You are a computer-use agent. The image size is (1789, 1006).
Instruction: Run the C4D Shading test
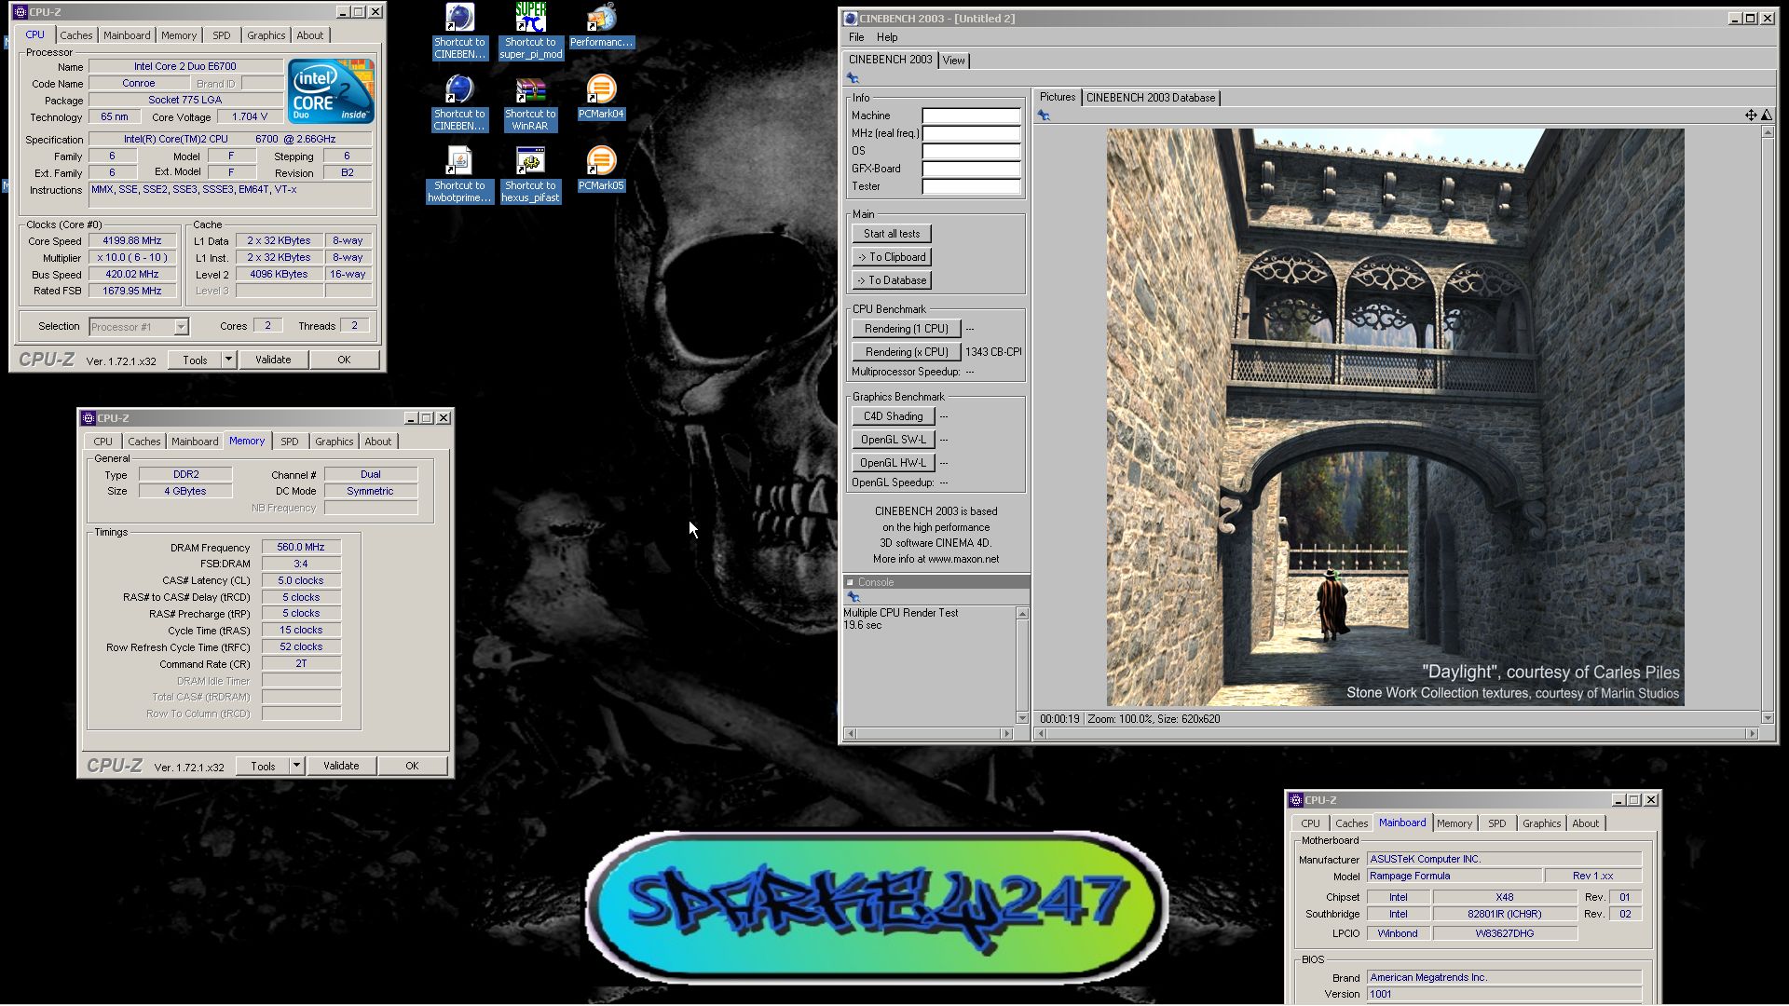893,416
